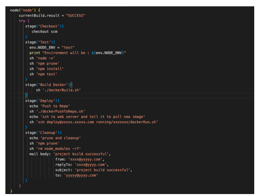This screenshot has height=196, width=265.
Task: Click the ssh deploy dockerRun.sh line
Action: 94,122
